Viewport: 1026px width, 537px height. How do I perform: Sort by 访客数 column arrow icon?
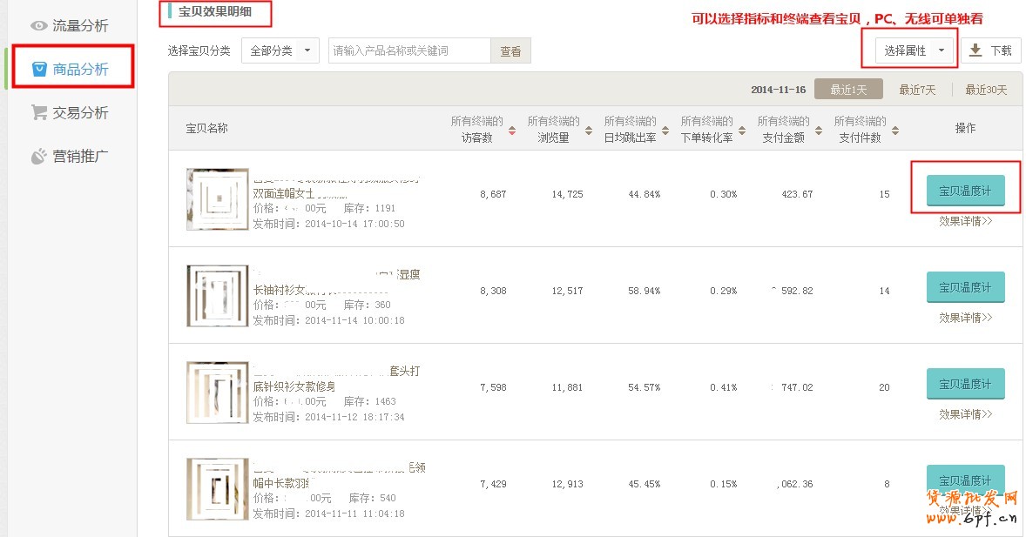click(x=511, y=131)
